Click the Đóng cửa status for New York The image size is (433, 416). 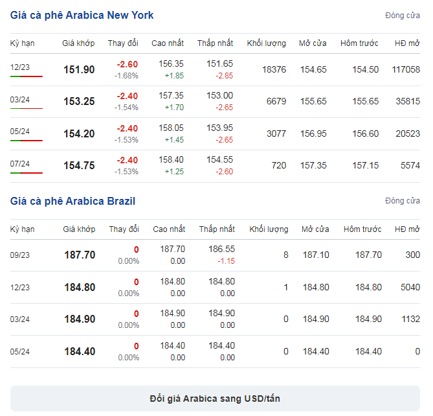pos(403,15)
